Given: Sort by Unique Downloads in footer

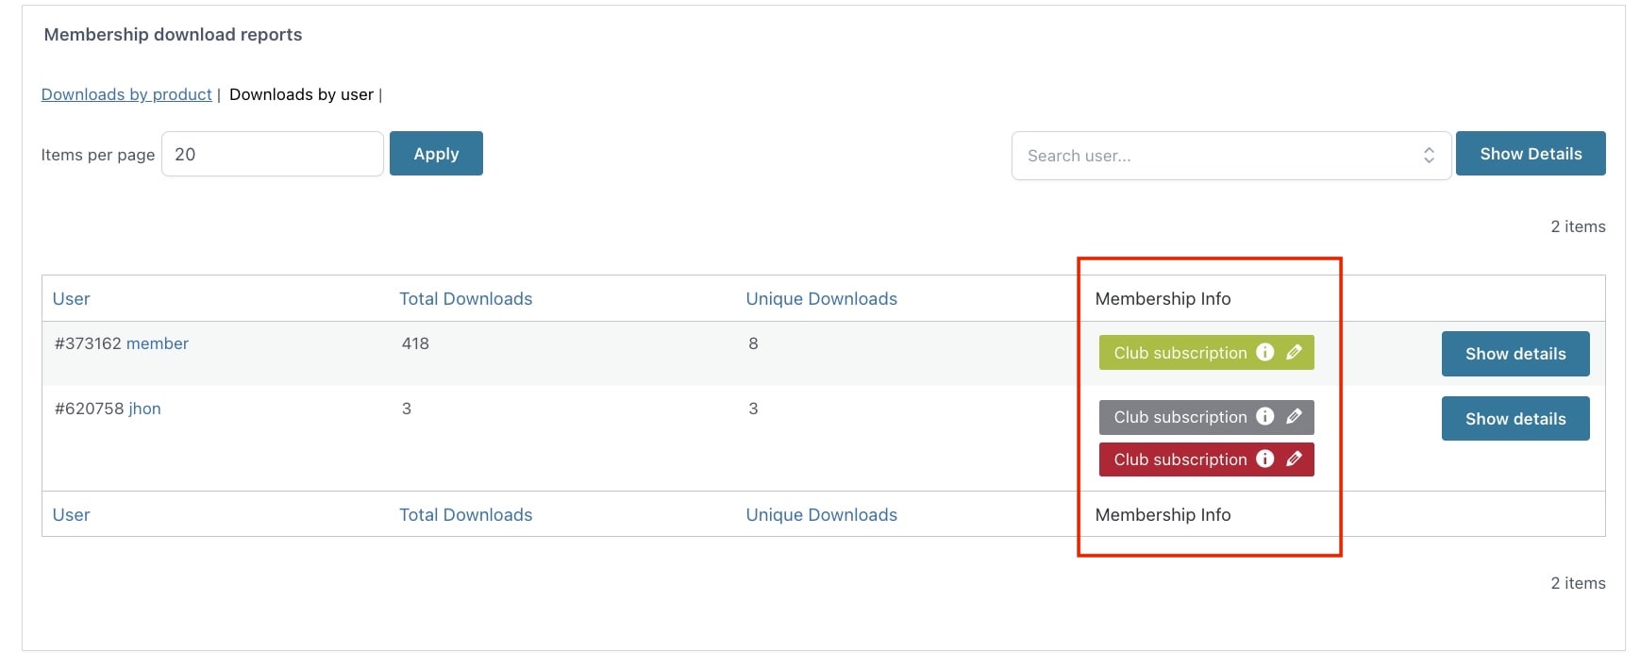Looking at the screenshot, I should click(822, 515).
